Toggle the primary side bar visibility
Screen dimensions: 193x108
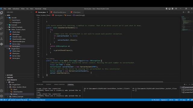167,9
